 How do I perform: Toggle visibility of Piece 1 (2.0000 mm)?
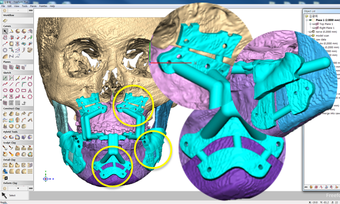[x=309, y=20]
